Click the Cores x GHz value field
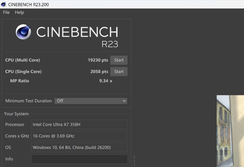This screenshot has height=167, width=244. [79, 136]
